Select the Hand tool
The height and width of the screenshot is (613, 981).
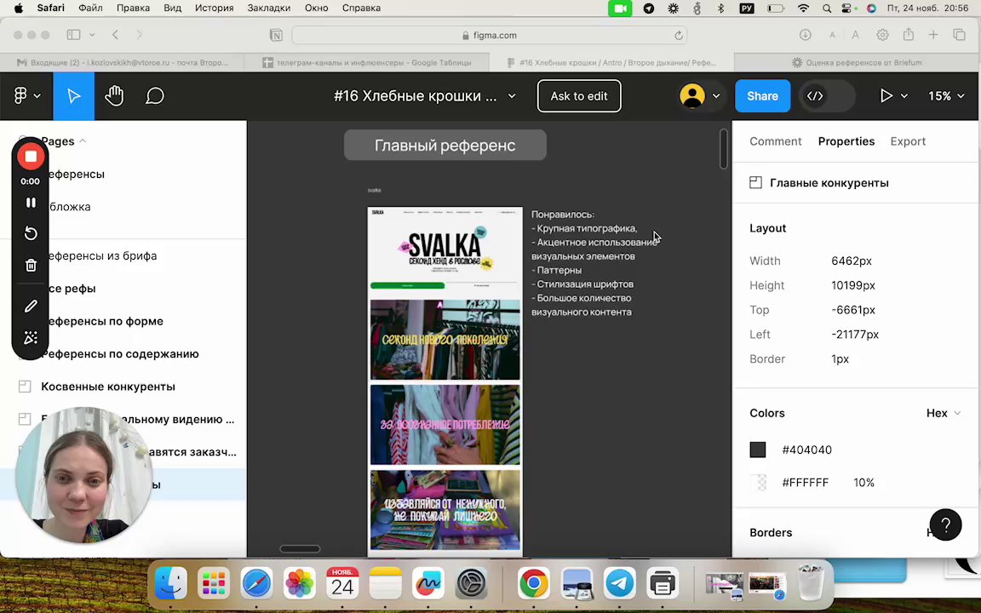click(x=114, y=95)
